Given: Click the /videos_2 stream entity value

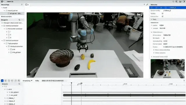Looking at the screenshot, I should [167, 11].
